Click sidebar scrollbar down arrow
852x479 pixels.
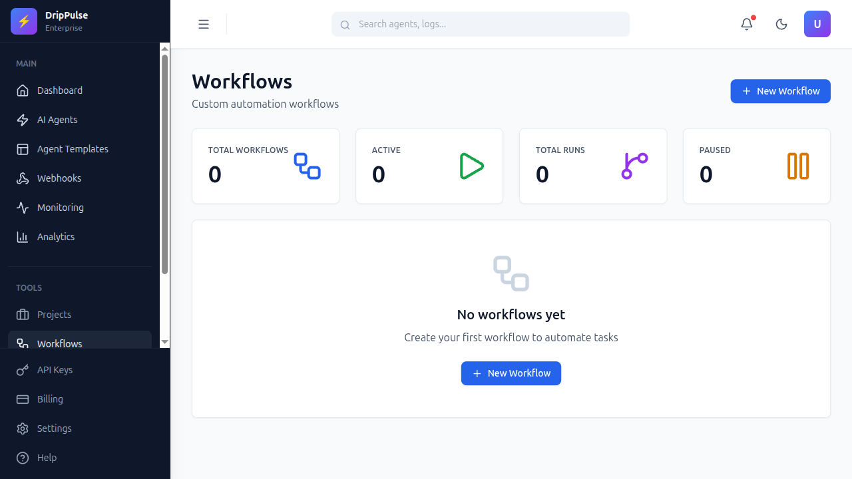(165, 342)
